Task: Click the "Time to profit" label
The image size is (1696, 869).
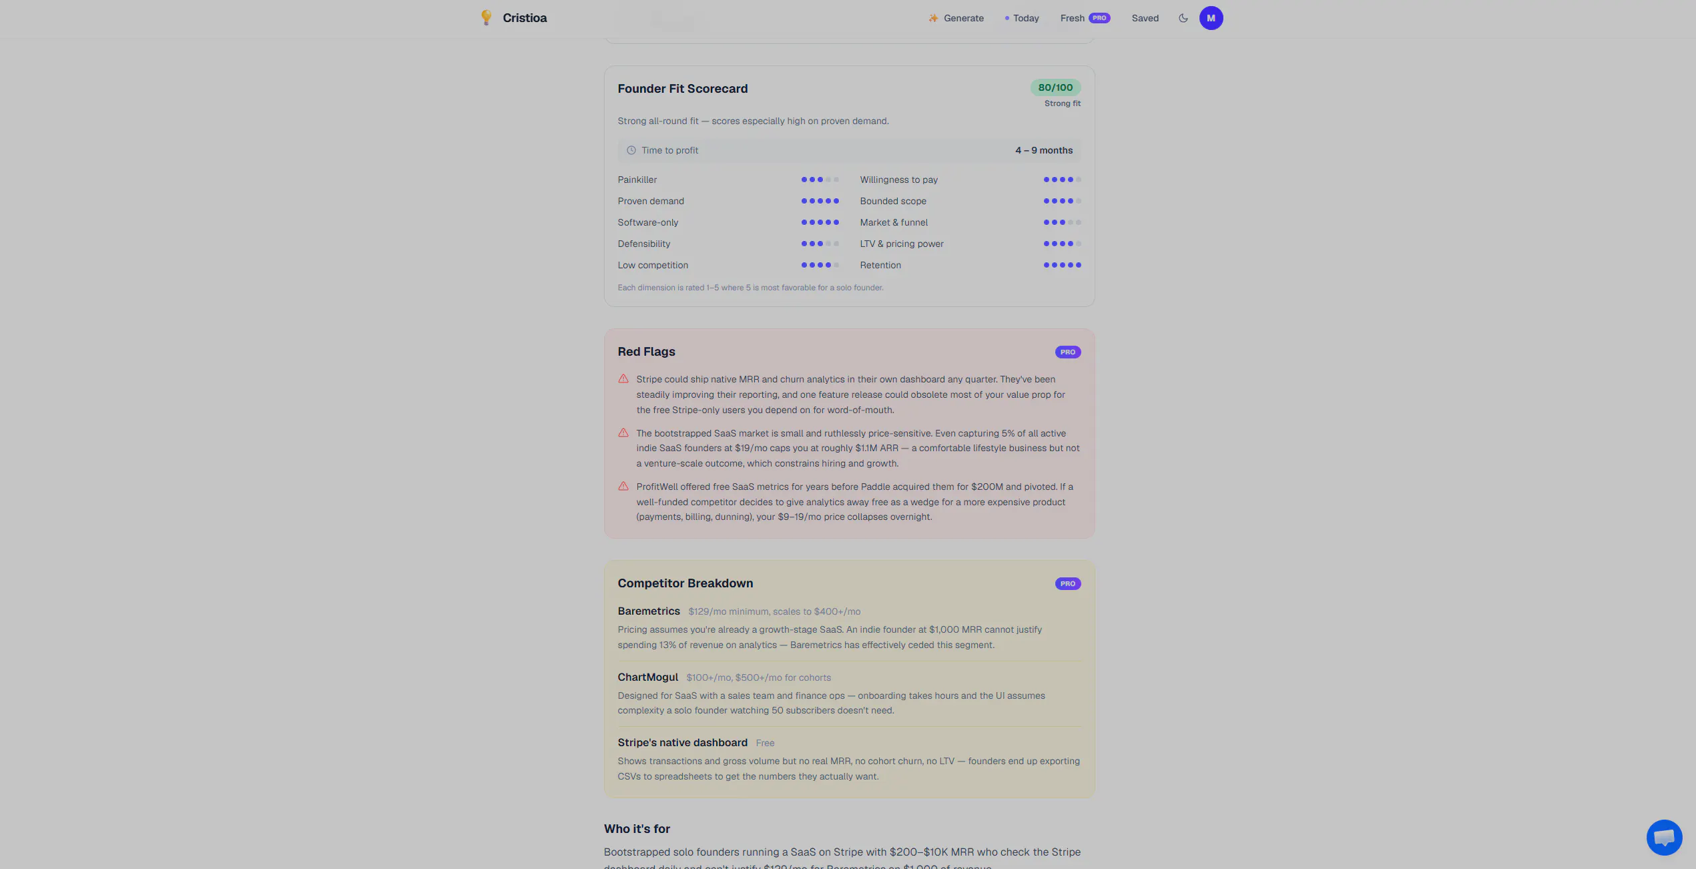Action: 670,150
